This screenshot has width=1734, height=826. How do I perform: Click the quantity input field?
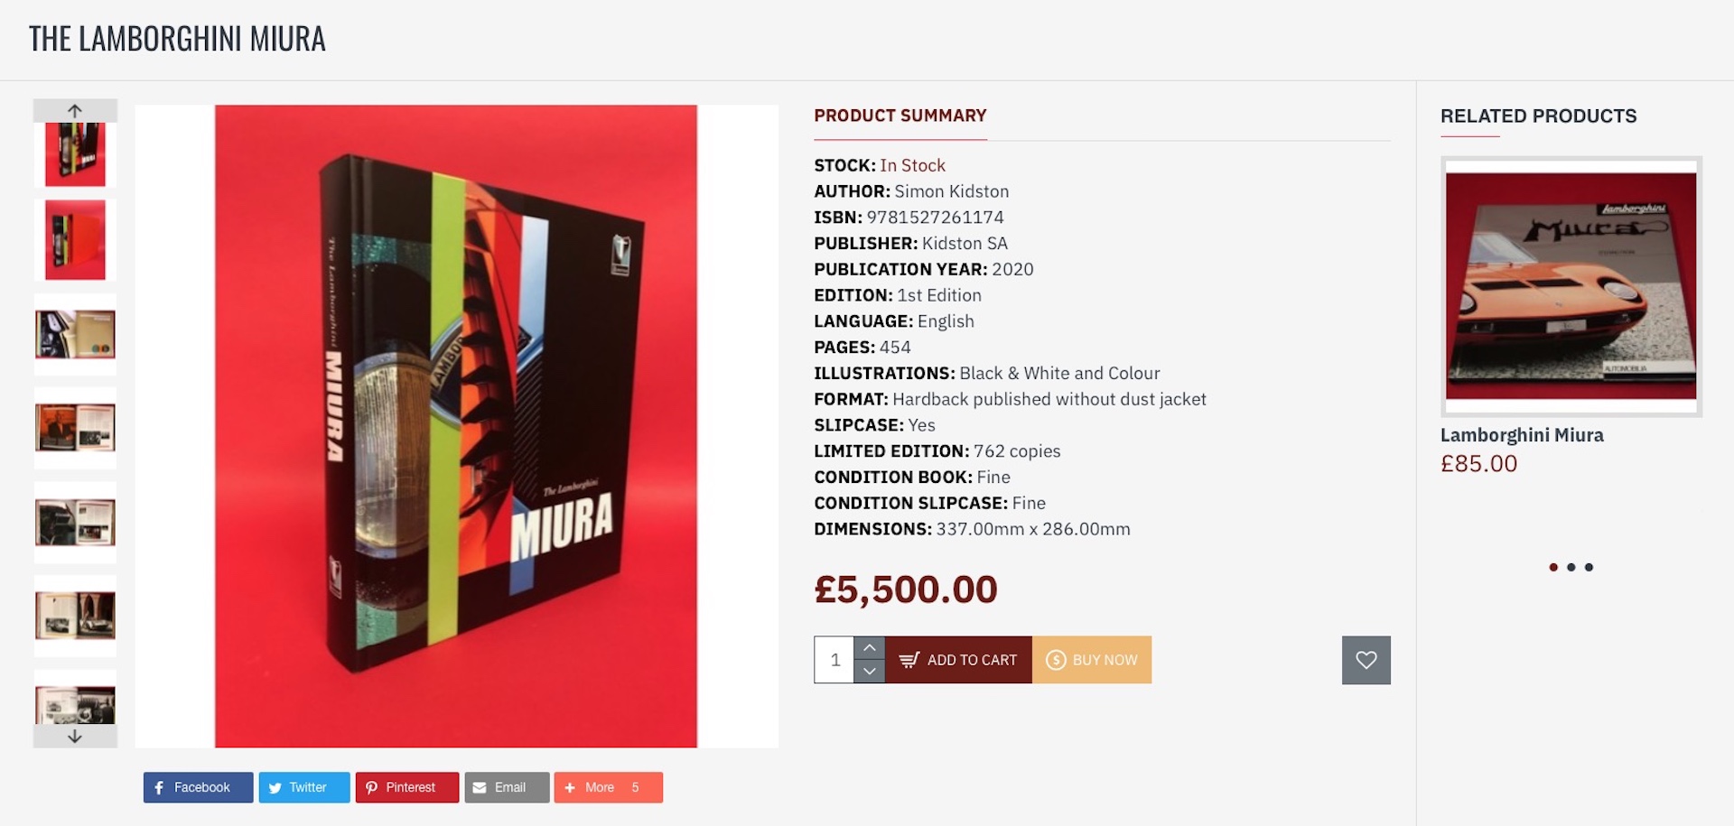pyautogui.click(x=834, y=660)
